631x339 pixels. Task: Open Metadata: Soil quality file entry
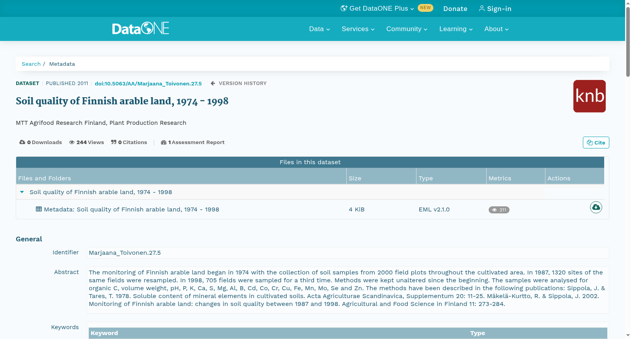click(x=131, y=209)
